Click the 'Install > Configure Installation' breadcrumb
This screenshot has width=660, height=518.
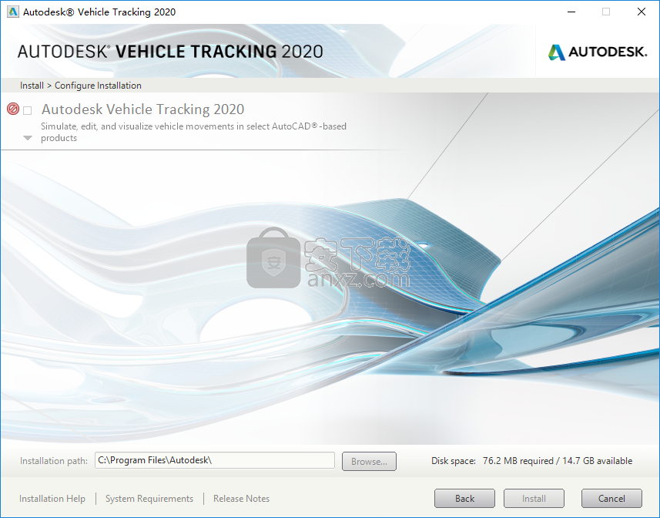coord(81,86)
